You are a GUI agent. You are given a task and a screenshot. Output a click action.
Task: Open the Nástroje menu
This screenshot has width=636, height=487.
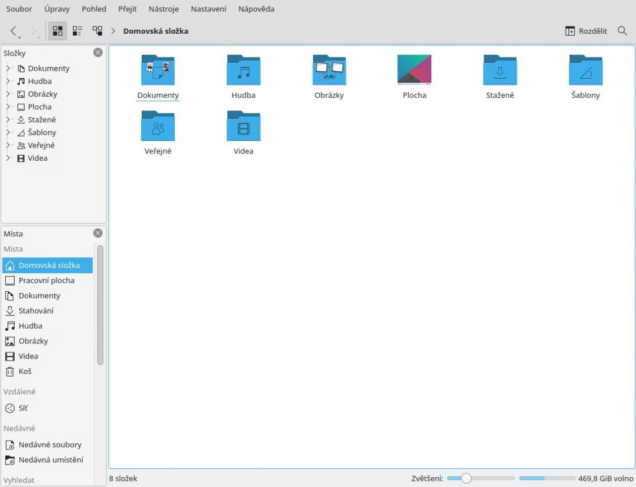tap(164, 9)
